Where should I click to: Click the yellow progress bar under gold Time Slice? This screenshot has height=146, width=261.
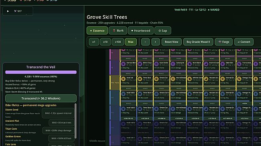[x=145, y=86]
